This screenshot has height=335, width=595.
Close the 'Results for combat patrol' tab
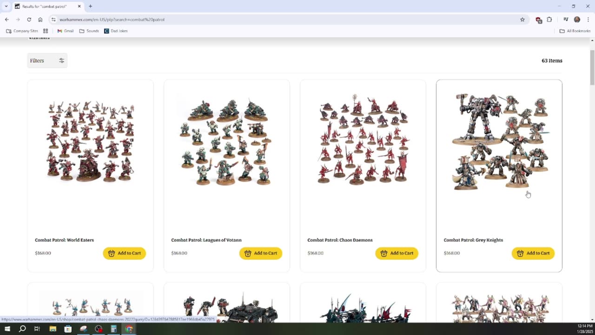point(79,6)
